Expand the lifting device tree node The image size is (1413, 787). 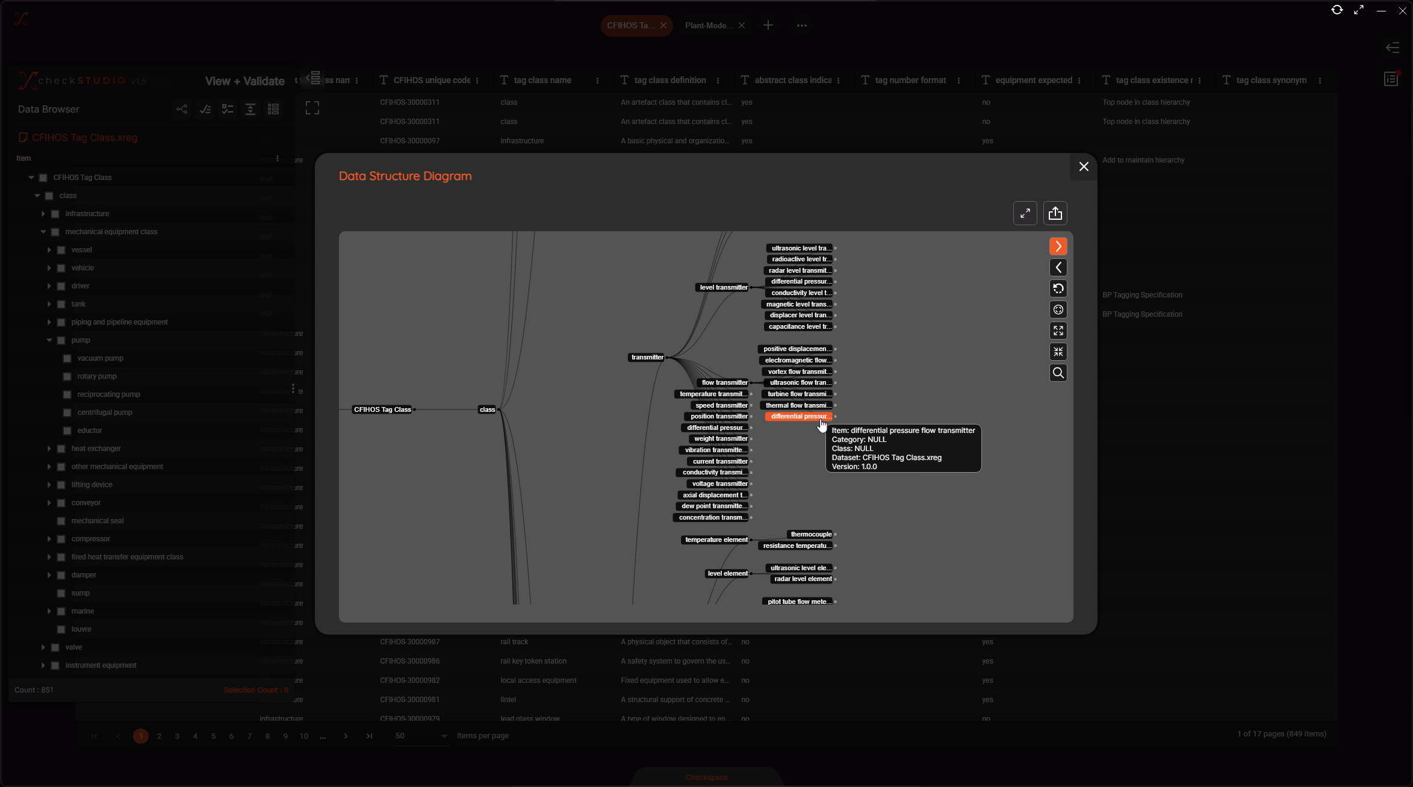(x=49, y=485)
